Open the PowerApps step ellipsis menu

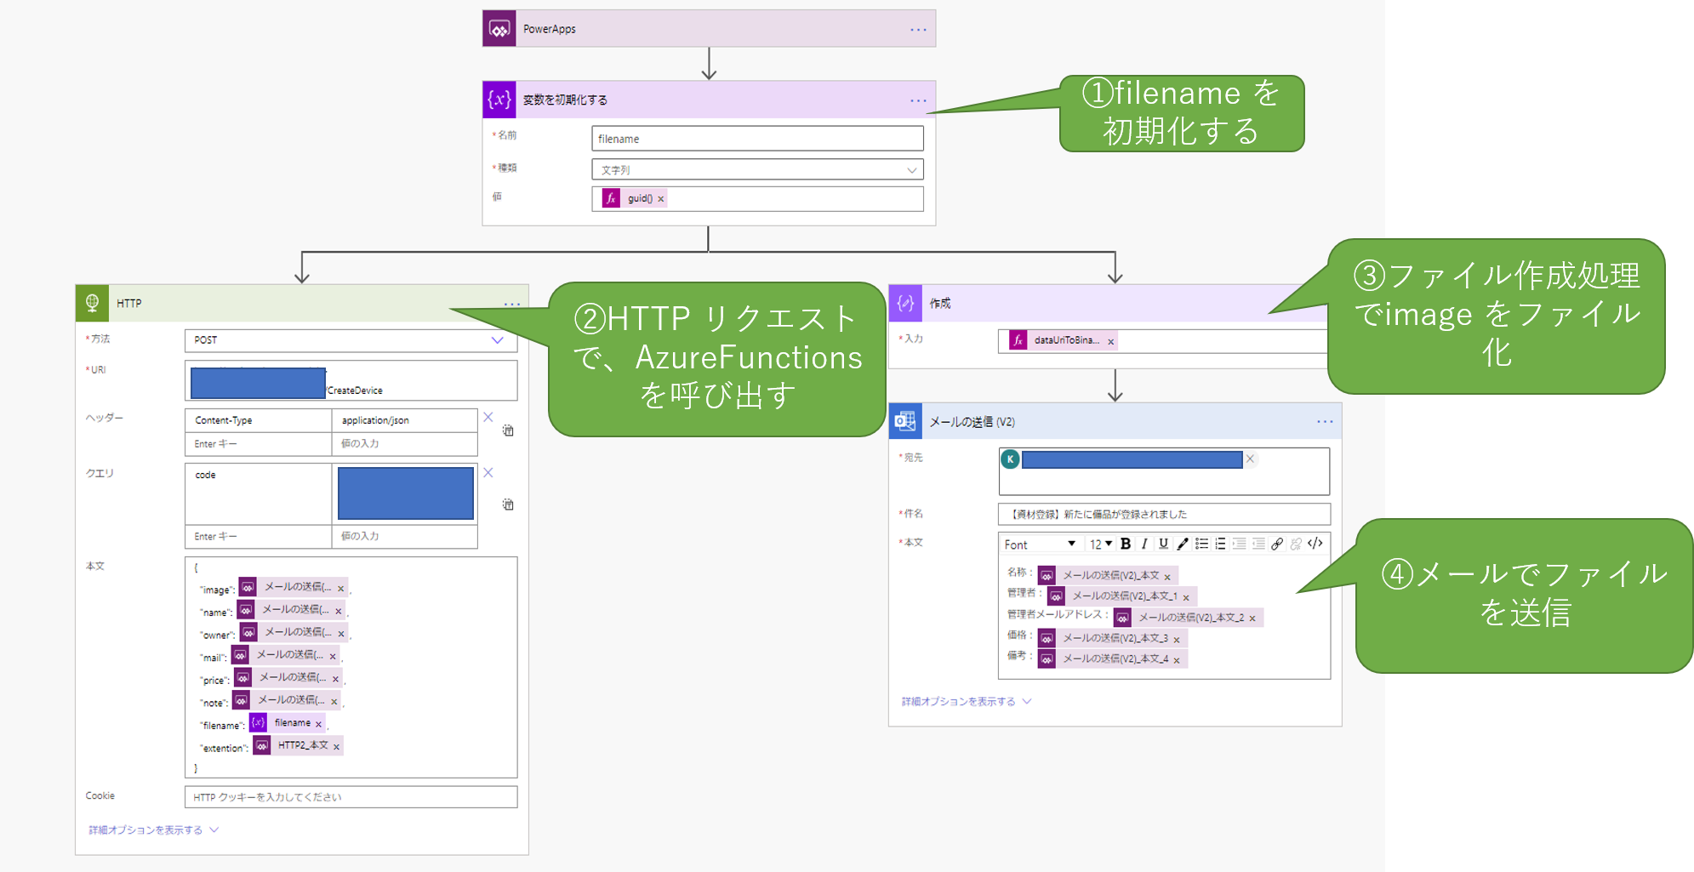[x=918, y=30]
